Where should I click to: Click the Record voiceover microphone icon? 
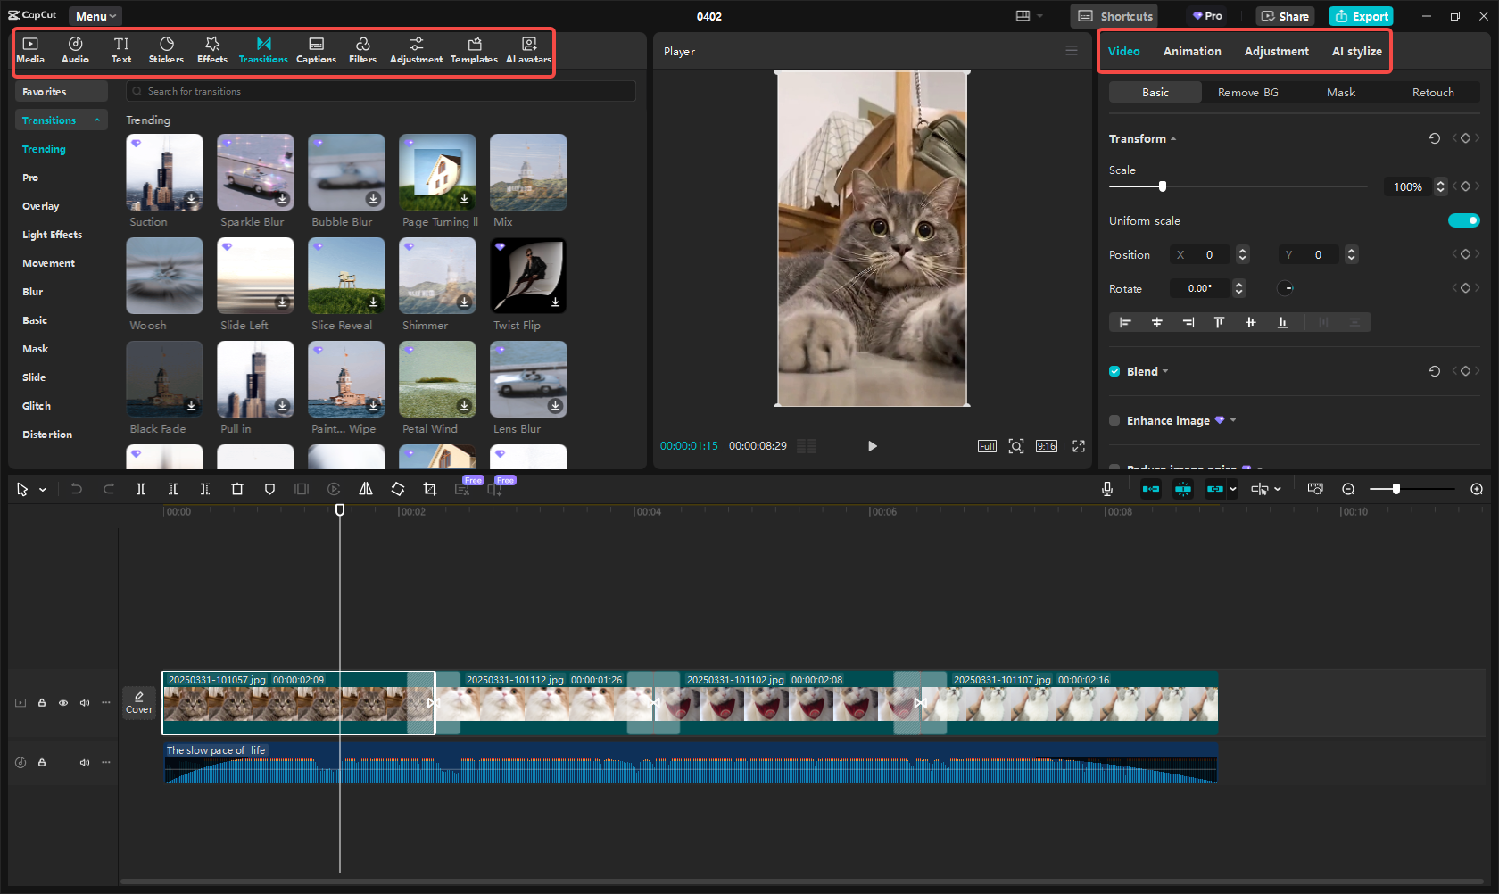1107,489
